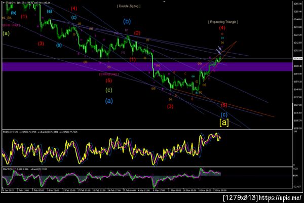The height and width of the screenshot is (203, 304).
Task: Click the large blue (a) wave label
Action: coord(109,101)
